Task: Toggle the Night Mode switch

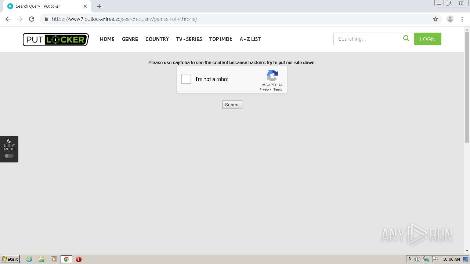Action: coord(9,156)
